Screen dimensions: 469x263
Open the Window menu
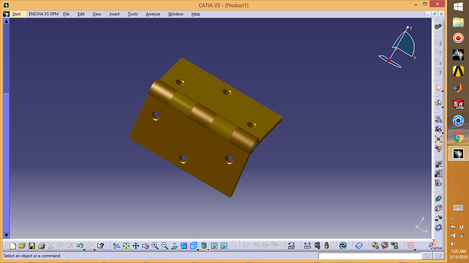coord(176,14)
